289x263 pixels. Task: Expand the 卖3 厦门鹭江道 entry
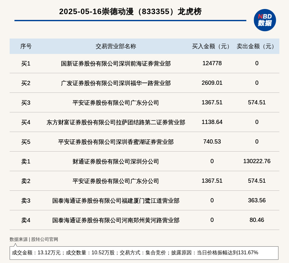coord(116,200)
